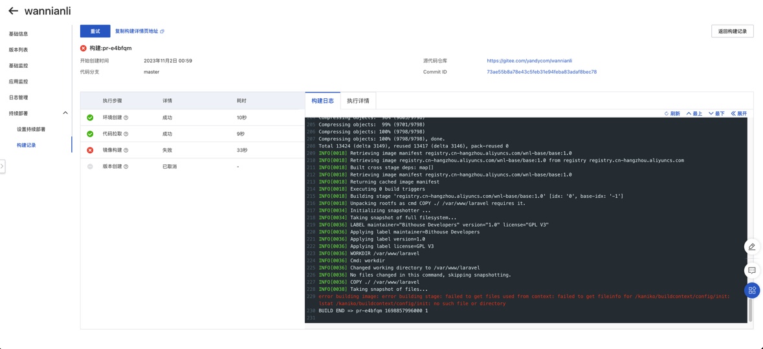
Task: Open 基础监控 in the sidebar
Action: (19, 66)
